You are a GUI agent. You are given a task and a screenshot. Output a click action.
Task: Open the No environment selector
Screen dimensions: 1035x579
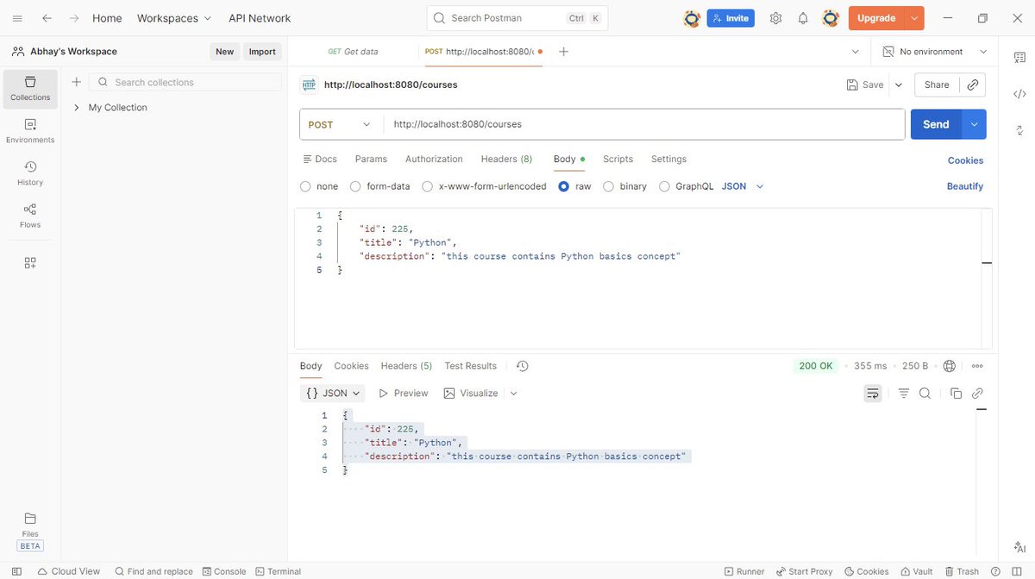tap(934, 52)
